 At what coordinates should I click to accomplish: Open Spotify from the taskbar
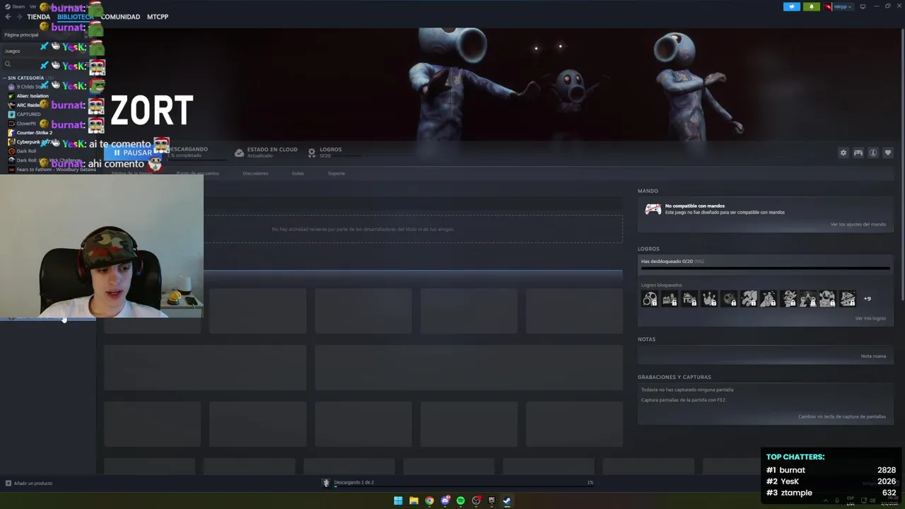point(460,501)
